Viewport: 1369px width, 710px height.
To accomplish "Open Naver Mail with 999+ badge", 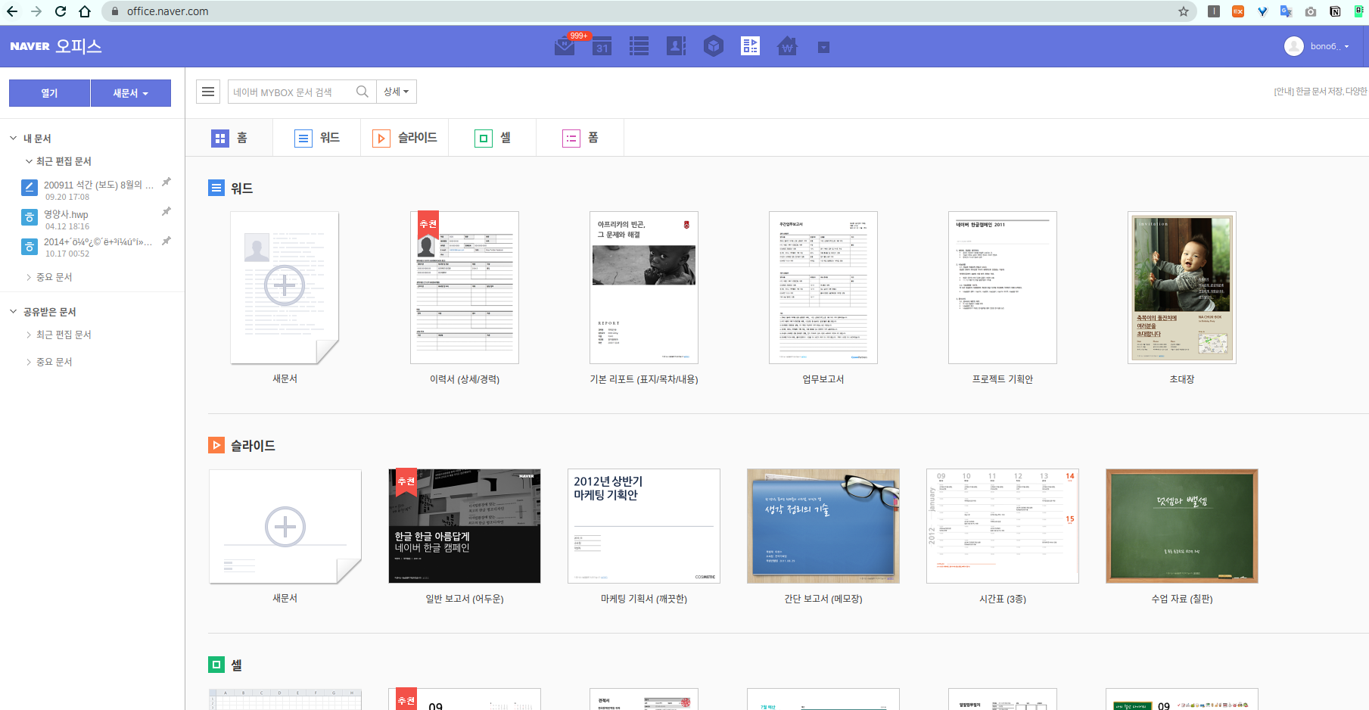I will (565, 46).
